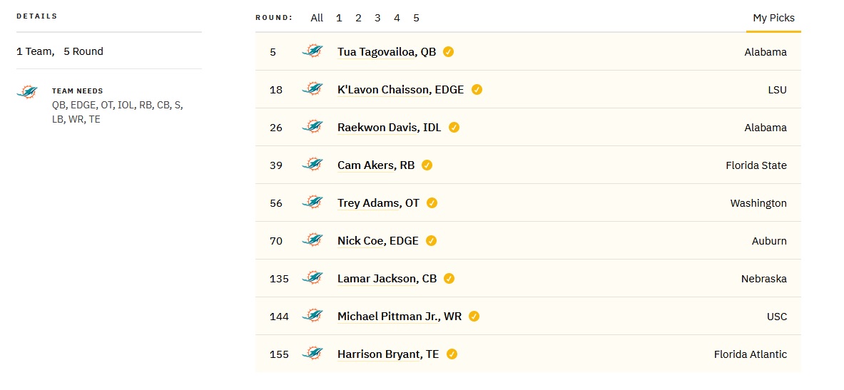
Task: Click yellow check badge beside Trey Adams
Action: coord(432,202)
